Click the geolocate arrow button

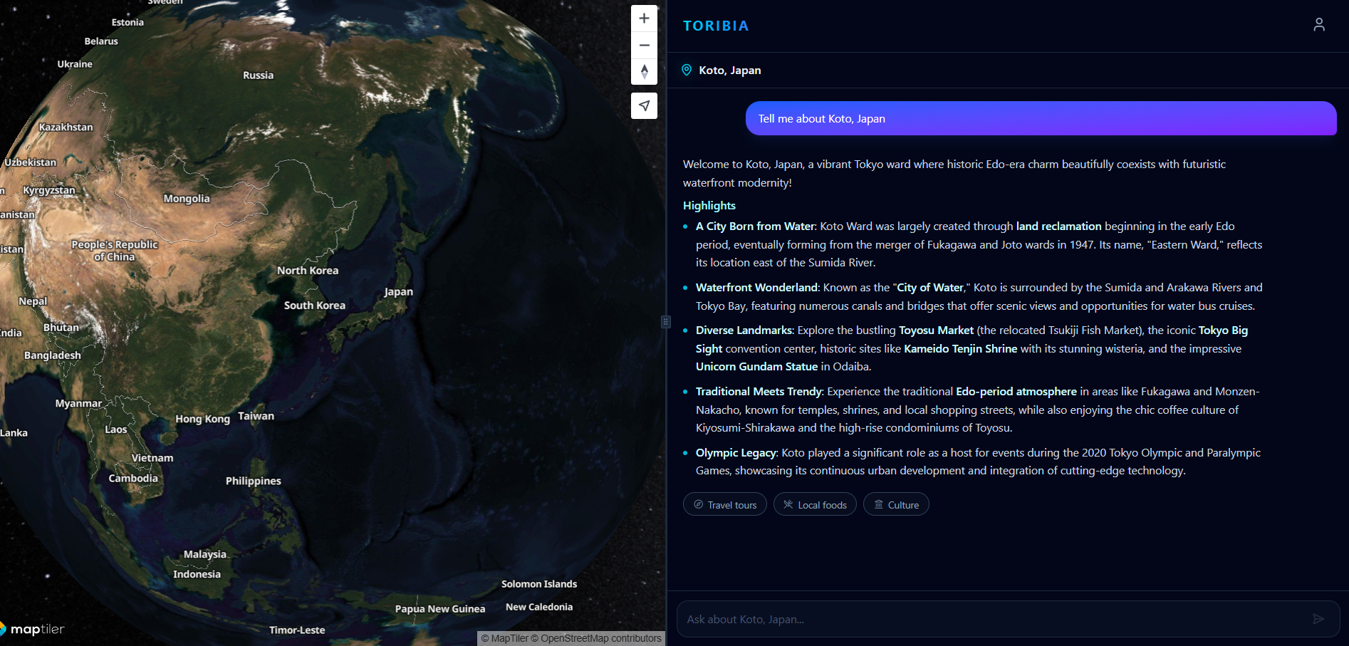click(644, 105)
